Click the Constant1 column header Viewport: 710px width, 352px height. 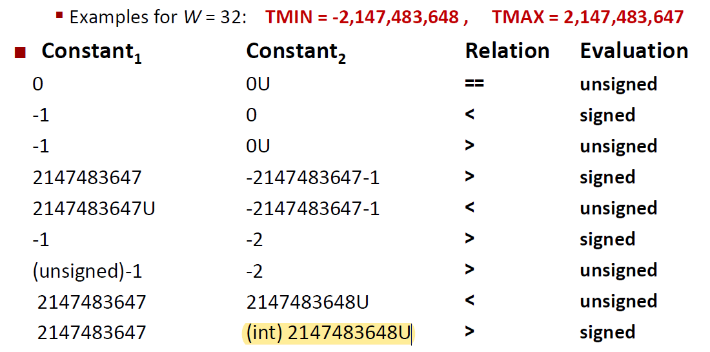coord(92,54)
